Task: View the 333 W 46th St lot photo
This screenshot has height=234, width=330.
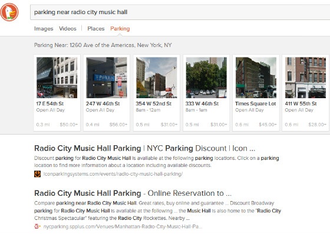Action: point(206,78)
